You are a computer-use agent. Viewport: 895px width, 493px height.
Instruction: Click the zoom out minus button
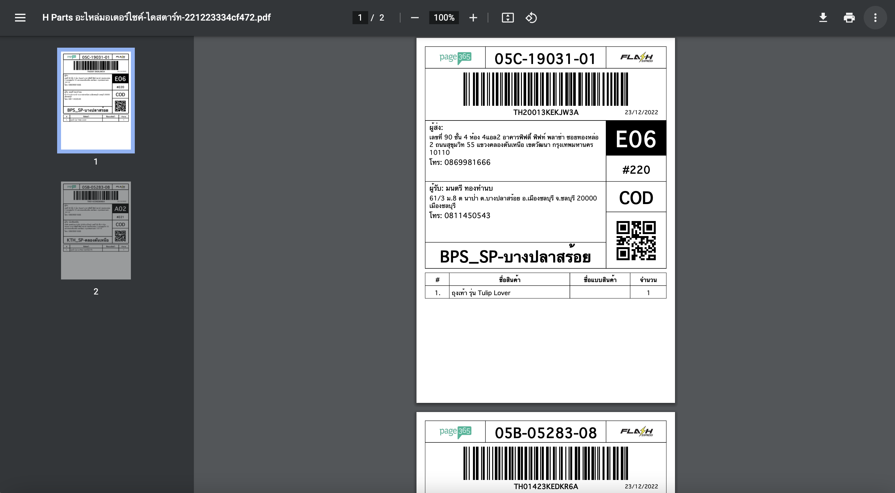point(415,18)
